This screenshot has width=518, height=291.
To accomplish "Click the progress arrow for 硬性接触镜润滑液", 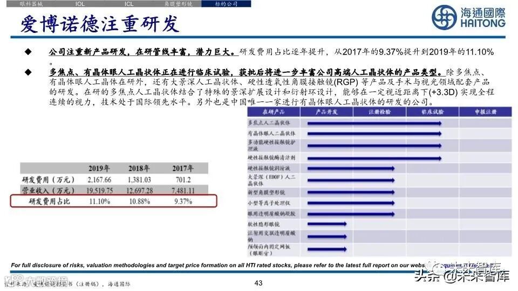I will coord(351,169).
